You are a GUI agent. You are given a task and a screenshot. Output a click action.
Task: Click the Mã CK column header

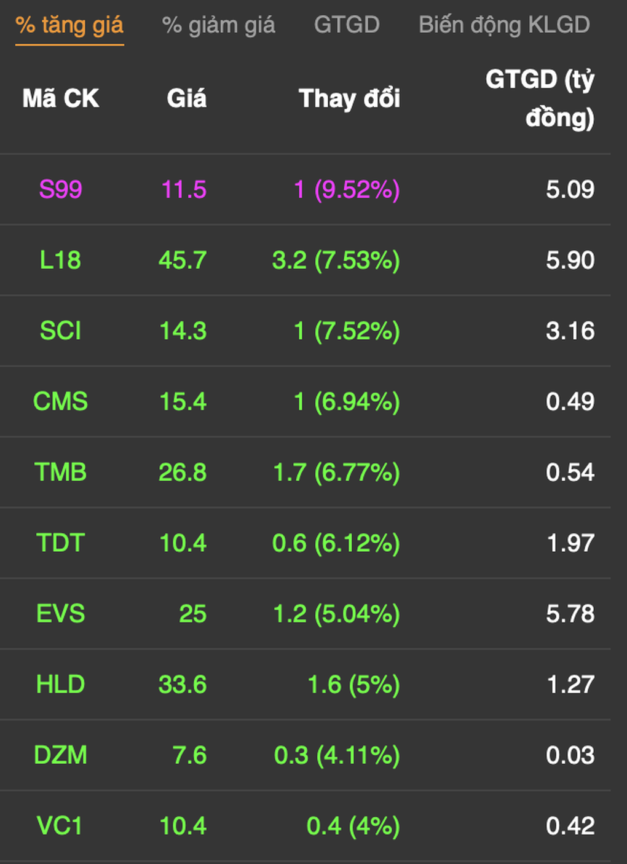tap(60, 98)
